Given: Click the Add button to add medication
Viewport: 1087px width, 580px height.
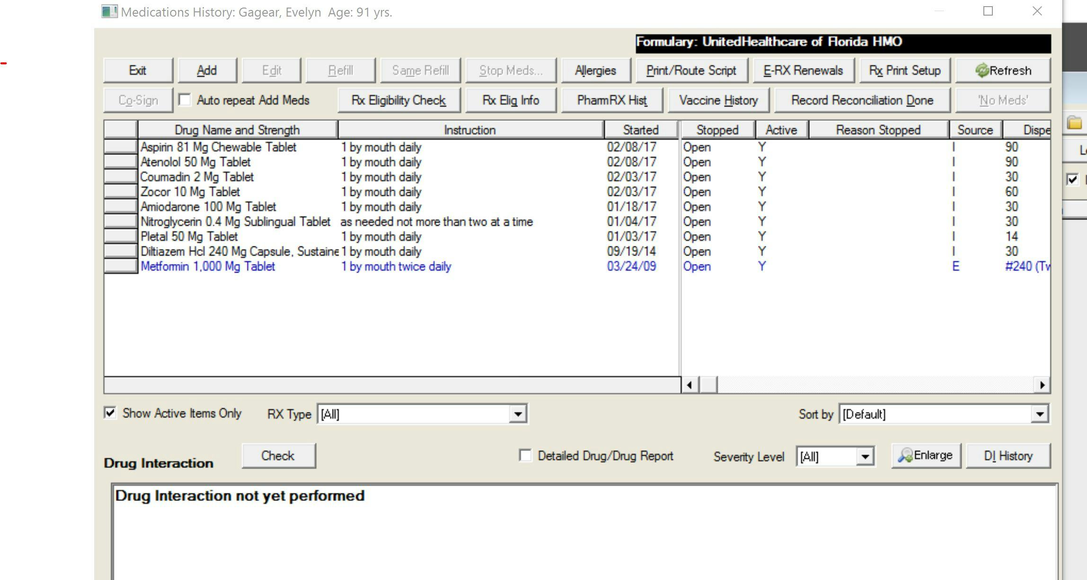Looking at the screenshot, I should (x=207, y=70).
